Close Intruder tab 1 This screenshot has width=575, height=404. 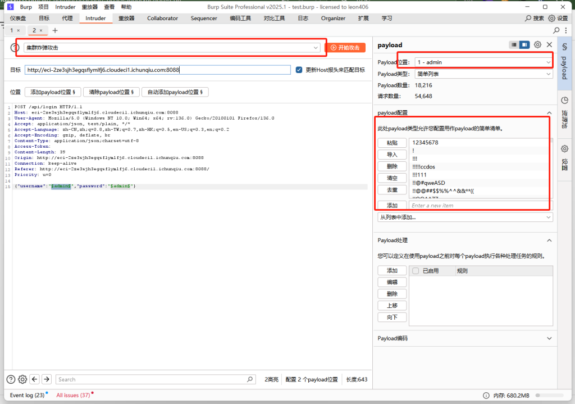(19, 30)
